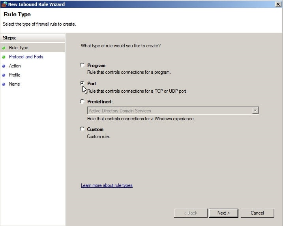
Task: Choose the Predefined radio button
Action: pos(82,102)
